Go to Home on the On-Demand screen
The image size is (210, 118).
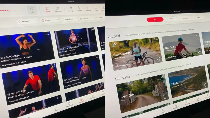pyautogui.click(x=56, y=109)
